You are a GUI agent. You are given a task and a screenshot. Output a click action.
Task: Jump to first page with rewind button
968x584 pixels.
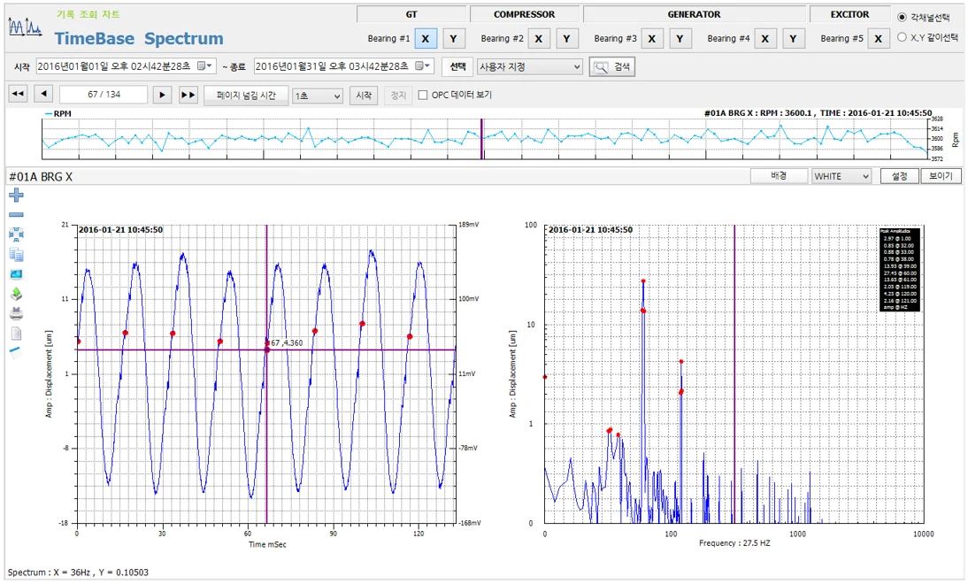pos(18,95)
